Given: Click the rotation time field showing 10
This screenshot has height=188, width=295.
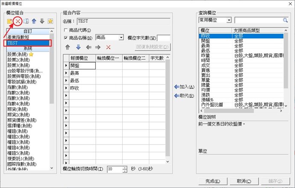Looking at the screenshot, I should click(115, 169).
